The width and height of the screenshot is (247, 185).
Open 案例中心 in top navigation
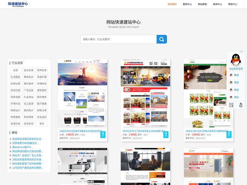point(187,4)
